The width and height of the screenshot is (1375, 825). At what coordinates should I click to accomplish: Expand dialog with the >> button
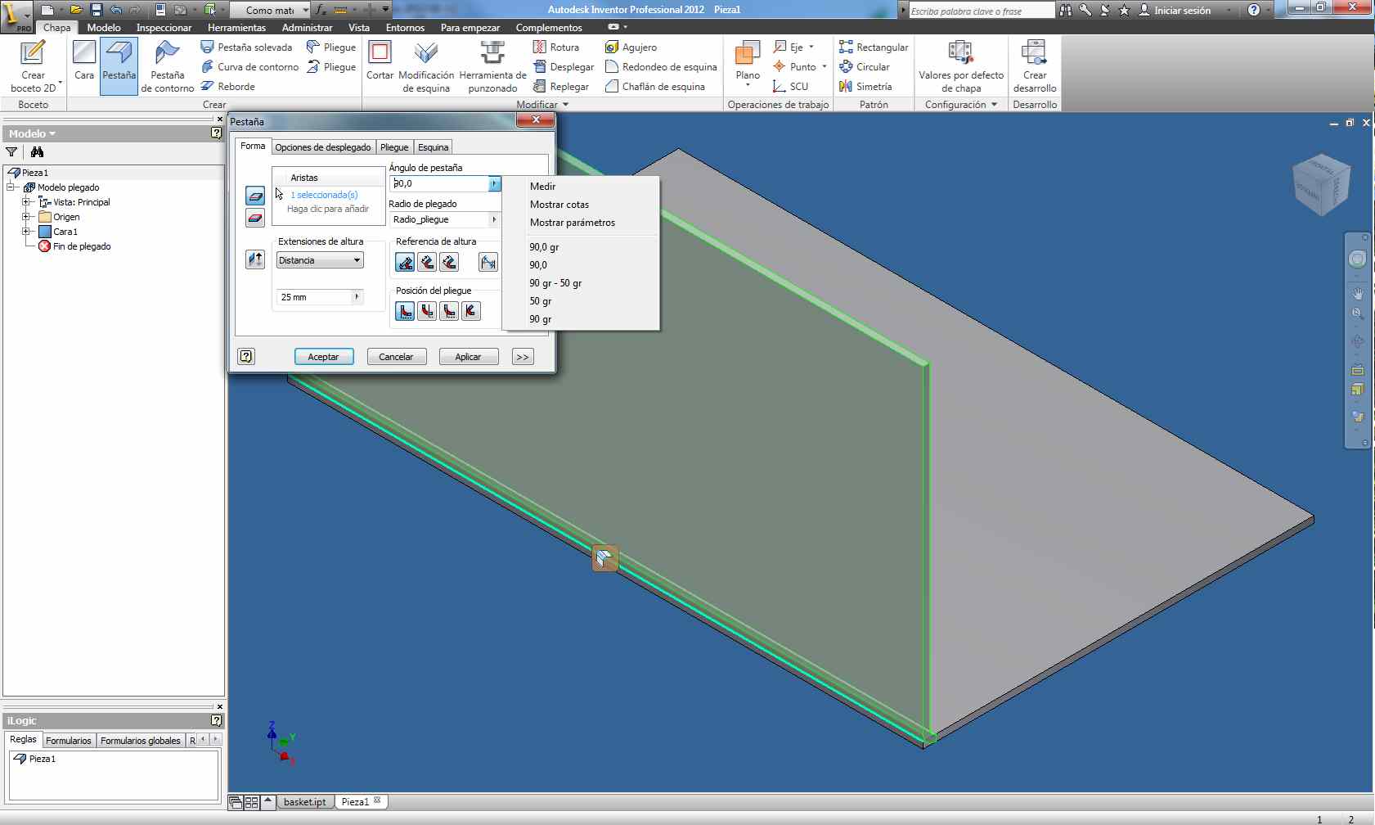click(x=523, y=357)
